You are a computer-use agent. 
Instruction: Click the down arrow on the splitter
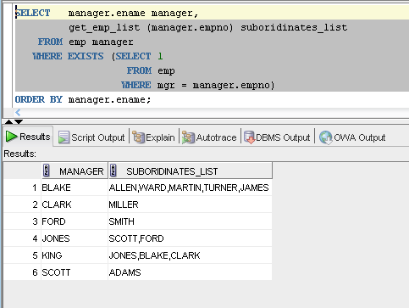pyautogui.click(x=19, y=122)
